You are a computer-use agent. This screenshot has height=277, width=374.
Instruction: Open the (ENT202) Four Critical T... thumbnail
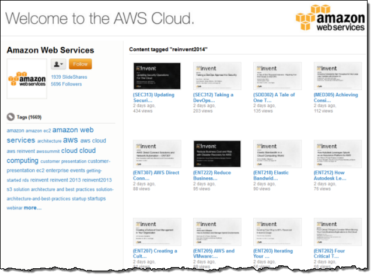click(338, 232)
